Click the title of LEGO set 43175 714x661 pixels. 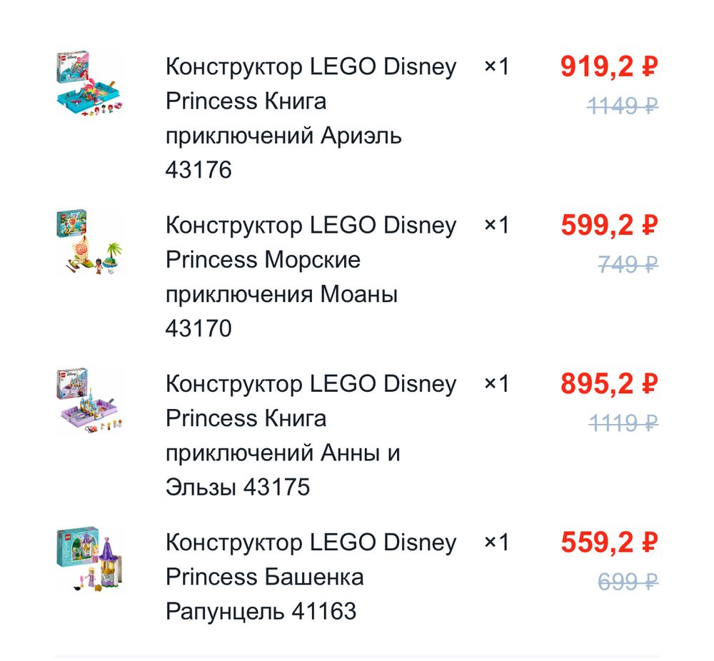[311, 435]
